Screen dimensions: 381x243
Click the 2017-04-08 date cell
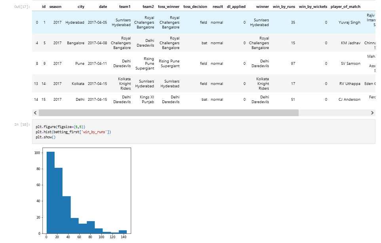pyautogui.click(x=97, y=43)
